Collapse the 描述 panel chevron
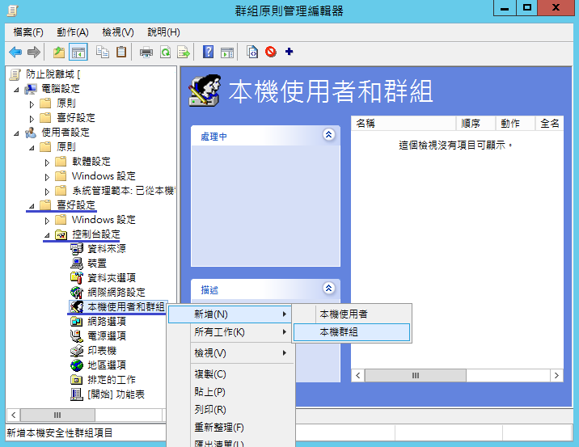Viewport: 579px width, 447px height. coord(328,289)
